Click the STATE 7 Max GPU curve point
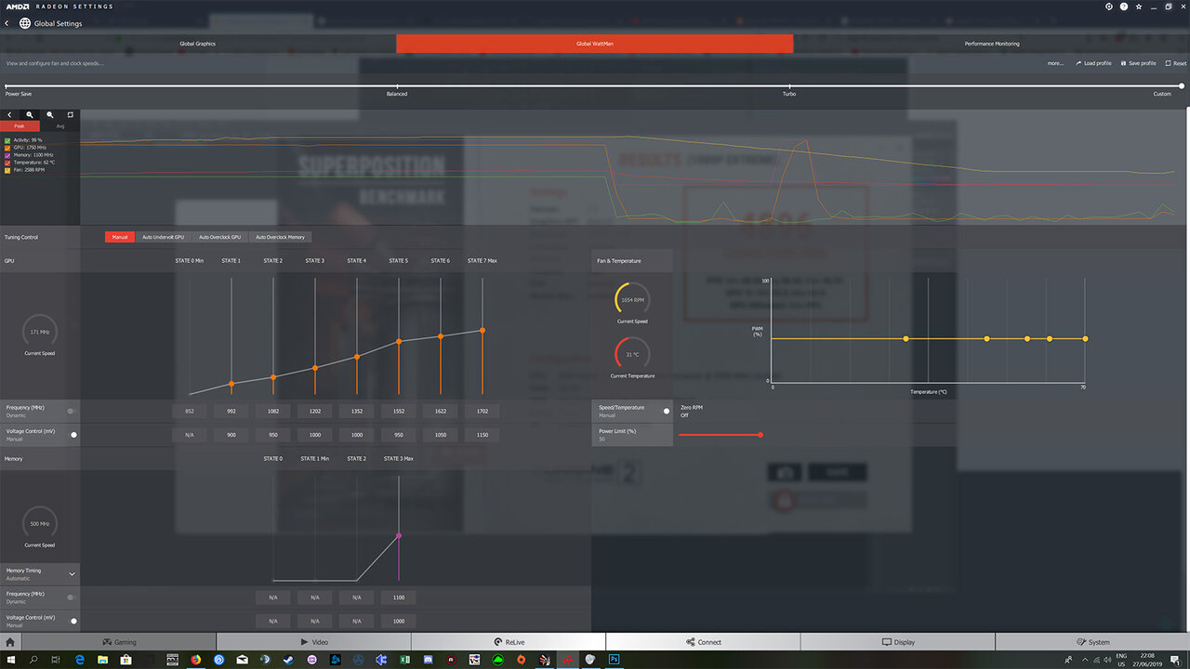The width and height of the screenshot is (1190, 669). [483, 330]
